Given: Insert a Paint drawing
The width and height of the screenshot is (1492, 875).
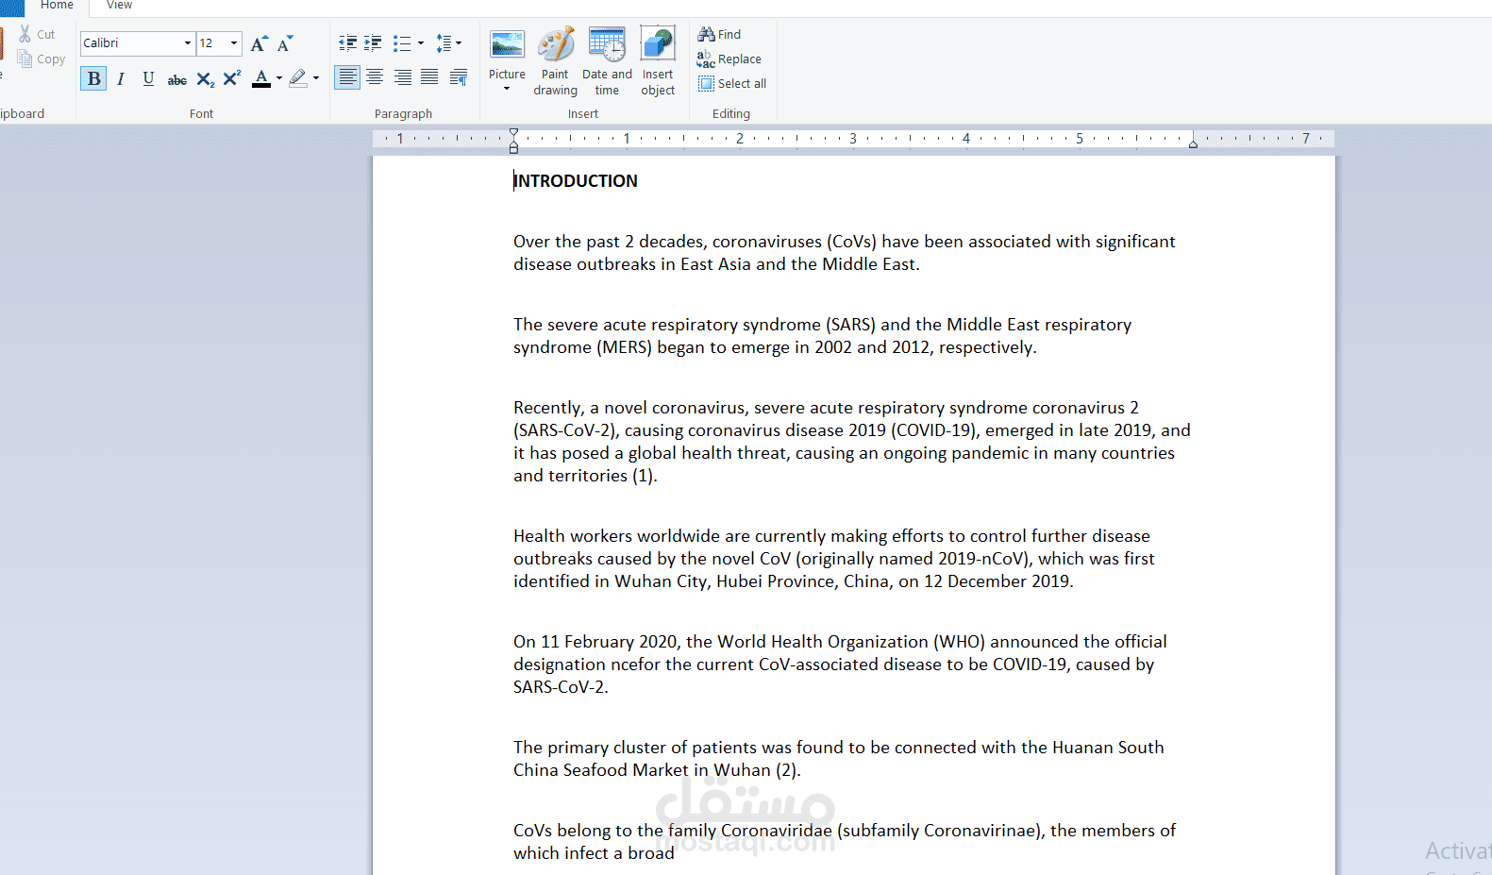Looking at the screenshot, I should pos(555,61).
